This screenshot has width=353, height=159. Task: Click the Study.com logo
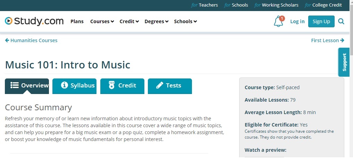(x=34, y=21)
